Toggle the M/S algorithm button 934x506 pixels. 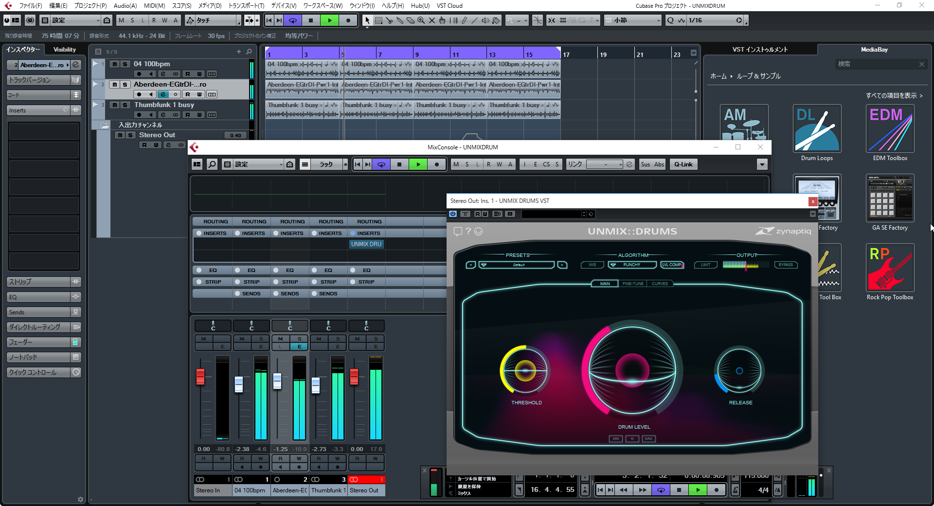[x=593, y=265]
